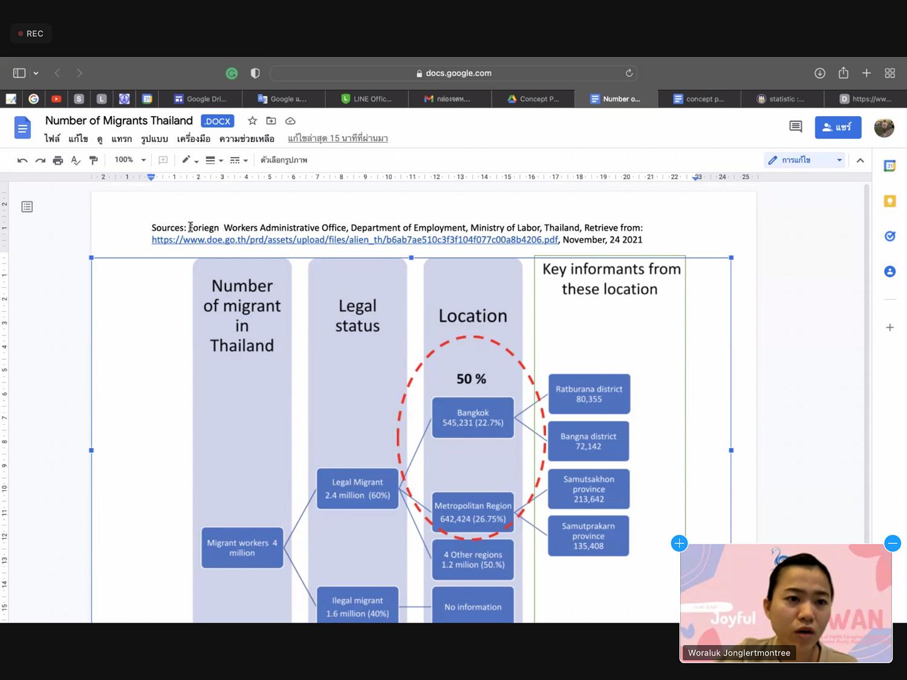
Task: Click the spell check icon
Action: tap(76, 160)
